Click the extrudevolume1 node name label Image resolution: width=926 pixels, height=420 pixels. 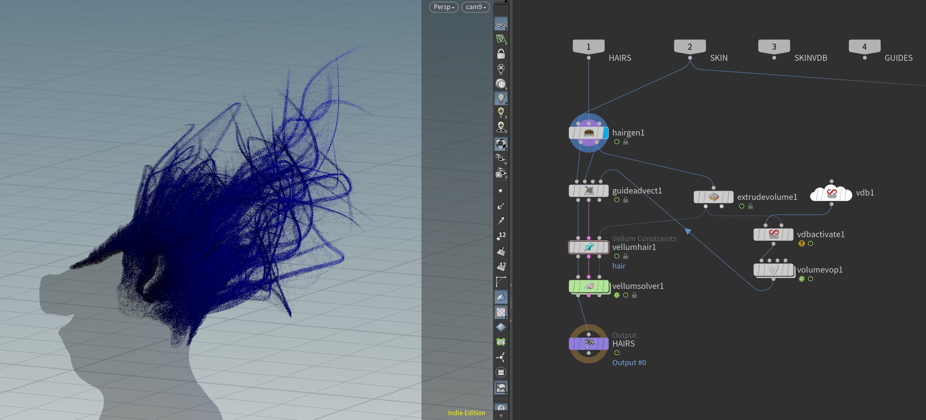click(x=767, y=197)
